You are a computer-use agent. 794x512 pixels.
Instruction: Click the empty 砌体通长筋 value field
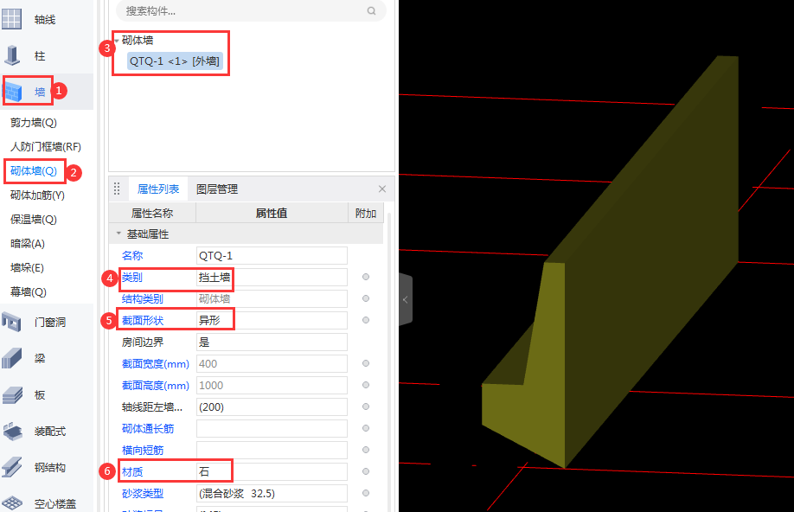click(x=272, y=428)
